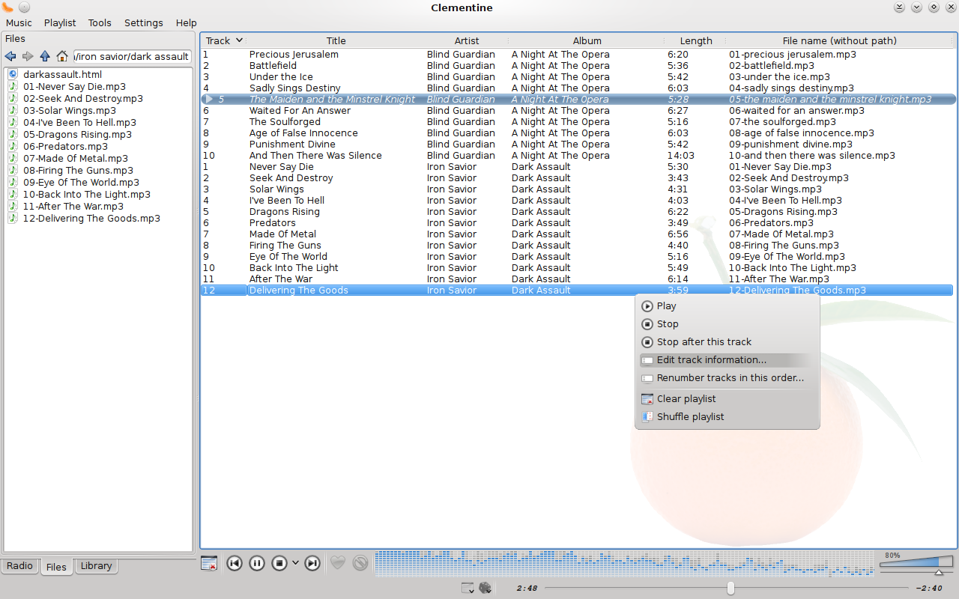The image size is (959, 599).
Task: Stop playback with the stop button
Action: 279,563
